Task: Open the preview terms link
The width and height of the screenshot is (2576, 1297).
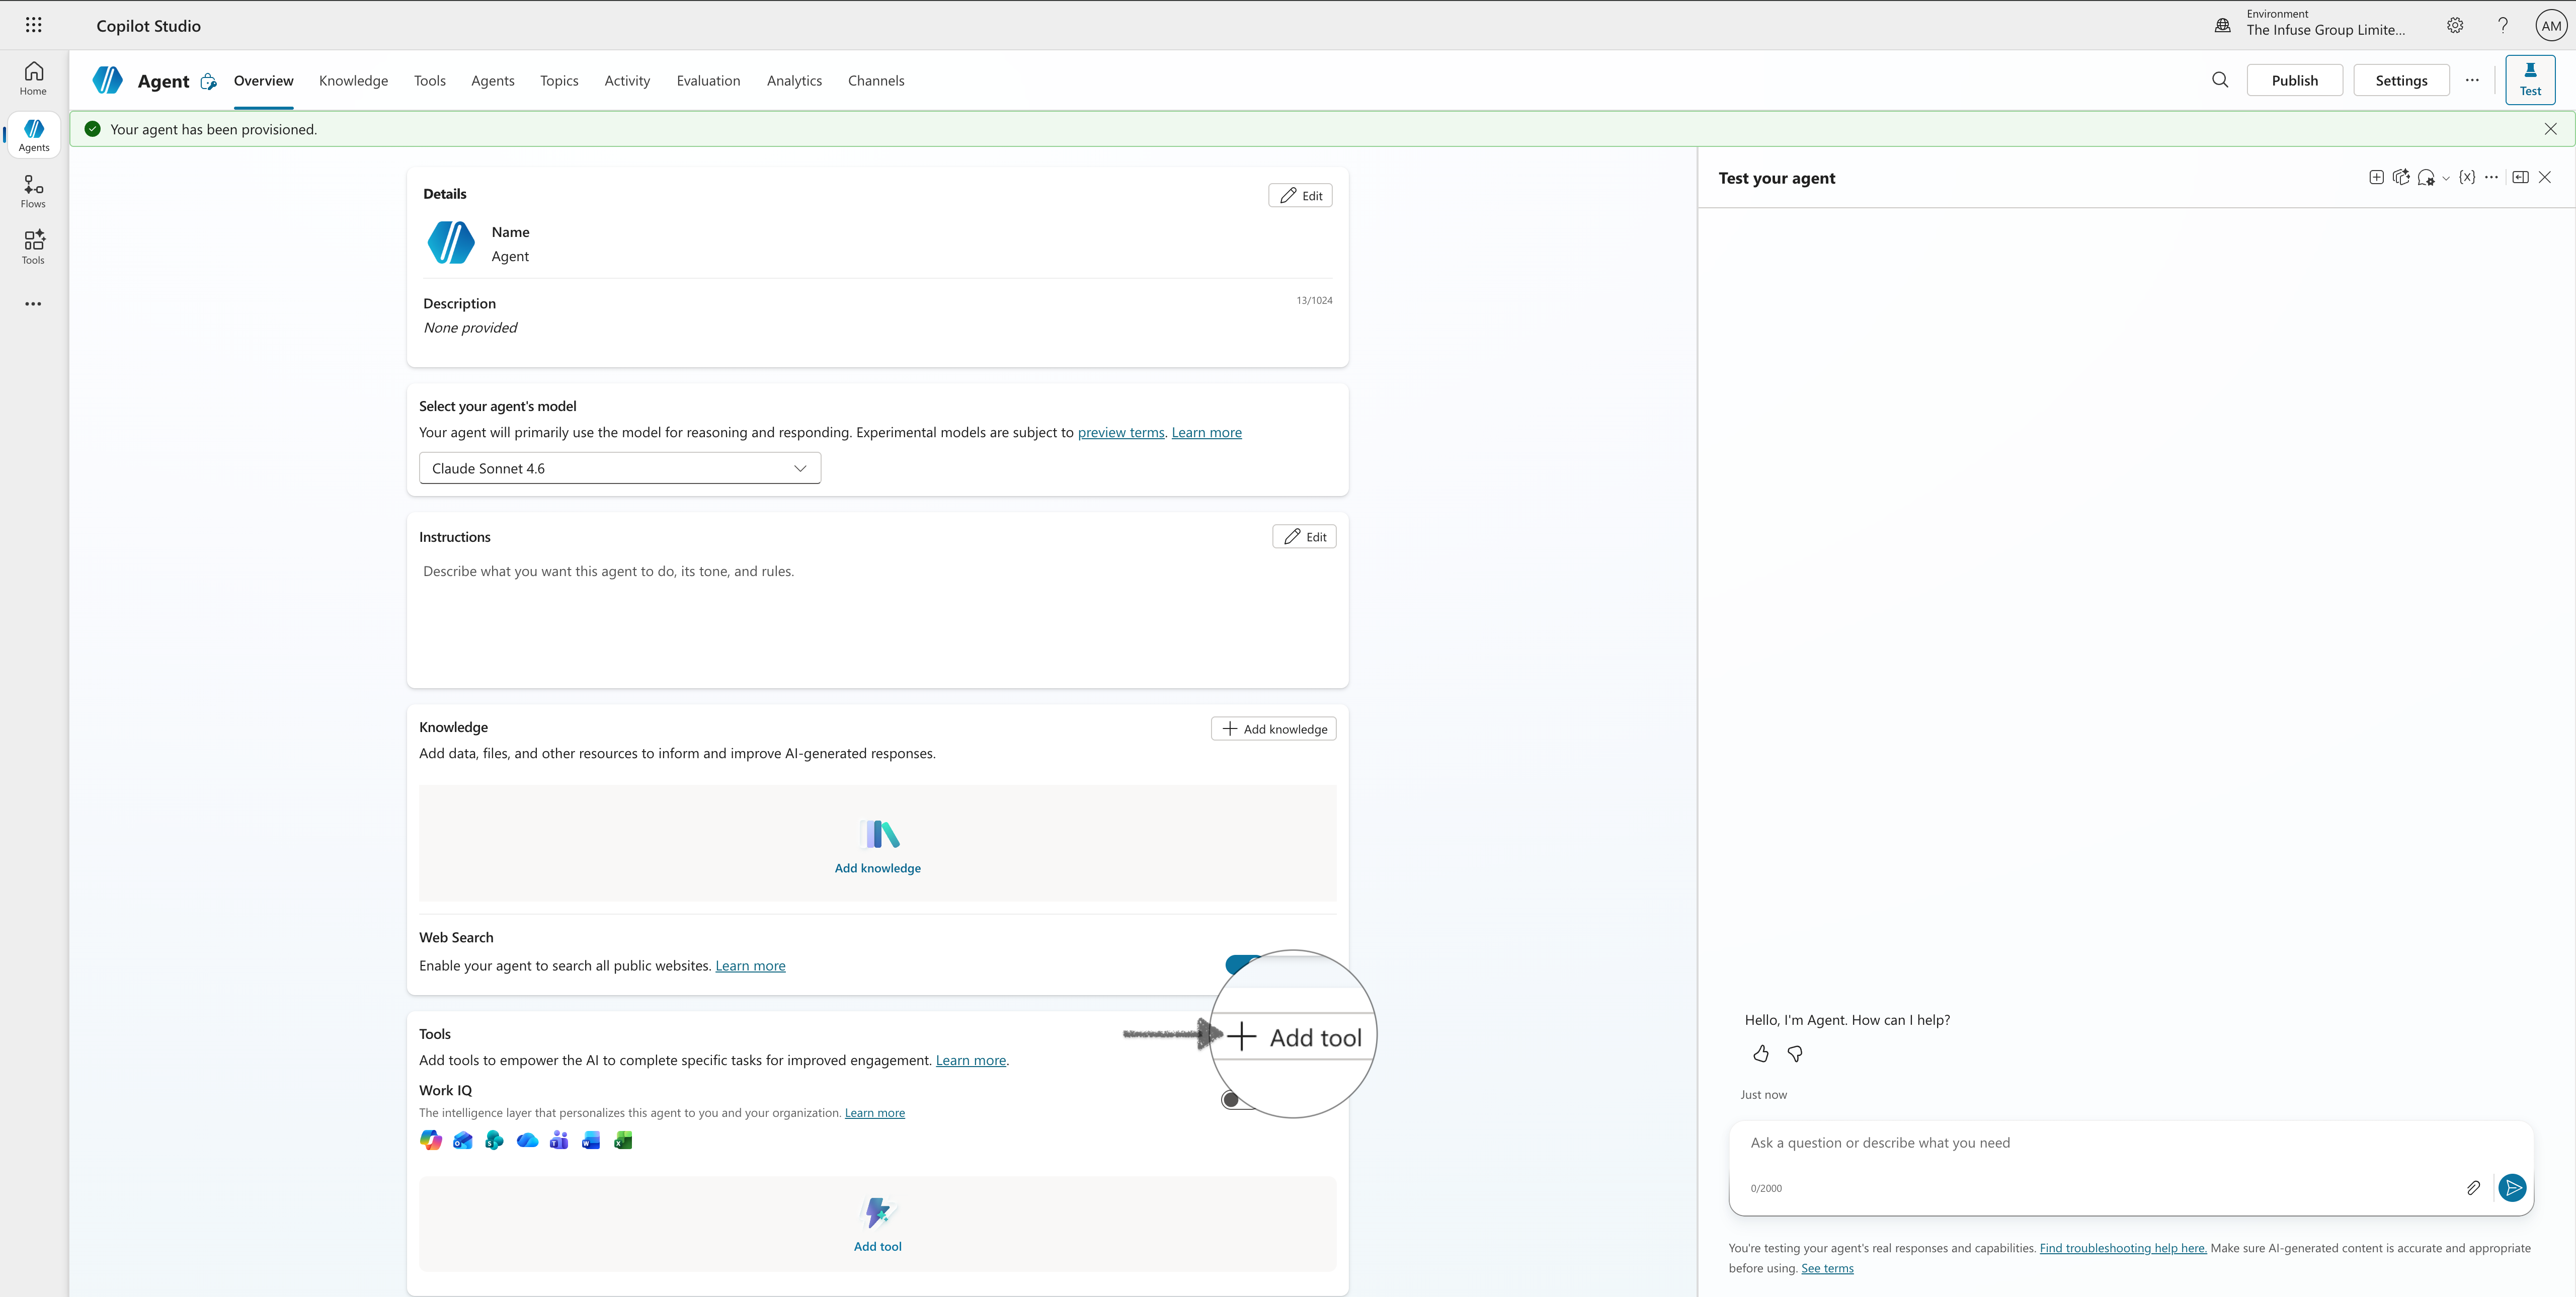Action: coord(1121,433)
